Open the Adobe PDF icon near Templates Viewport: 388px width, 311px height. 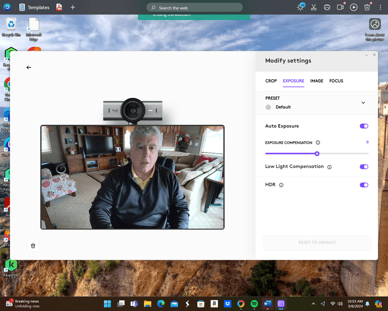(x=59, y=7)
